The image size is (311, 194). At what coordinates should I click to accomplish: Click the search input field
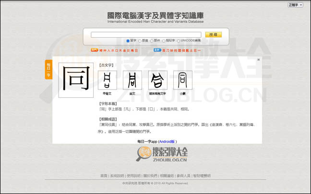(146, 34)
